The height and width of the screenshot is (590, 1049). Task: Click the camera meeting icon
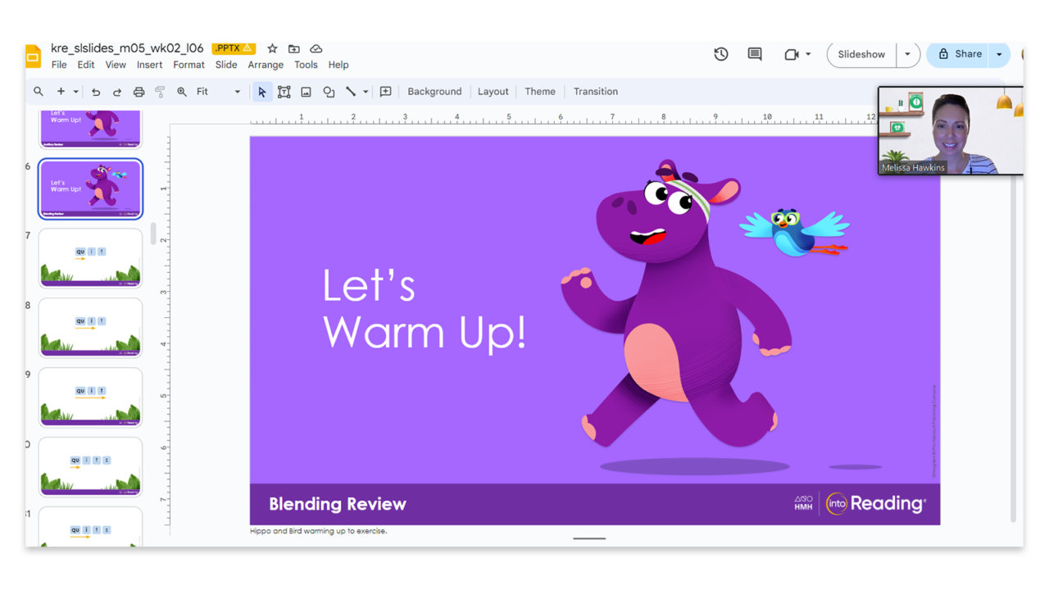point(791,55)
